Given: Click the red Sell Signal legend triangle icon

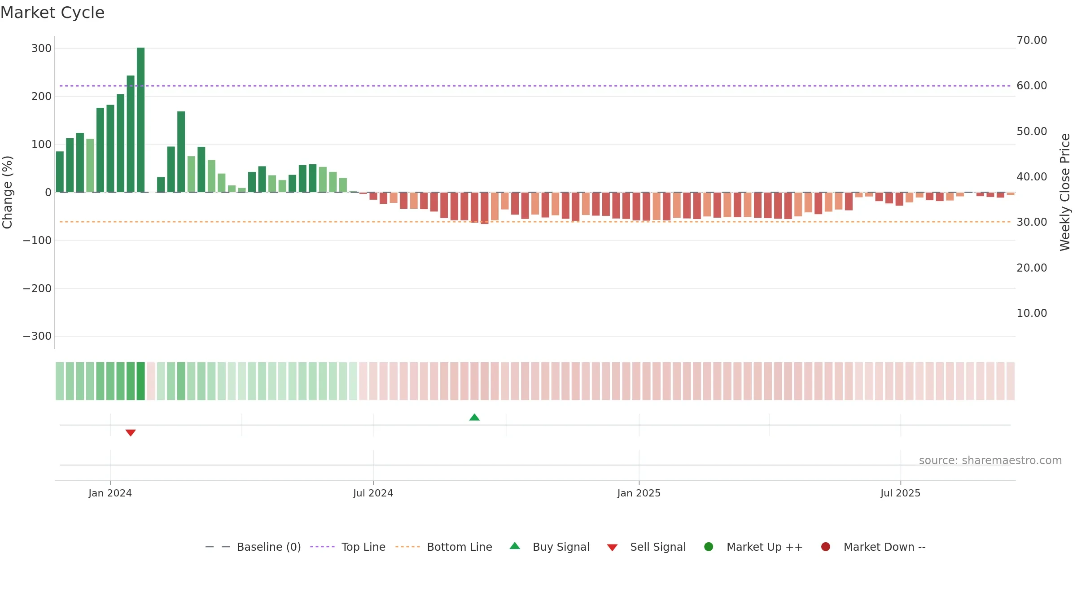Looking at the screenshot, I should tap(612, 547).
